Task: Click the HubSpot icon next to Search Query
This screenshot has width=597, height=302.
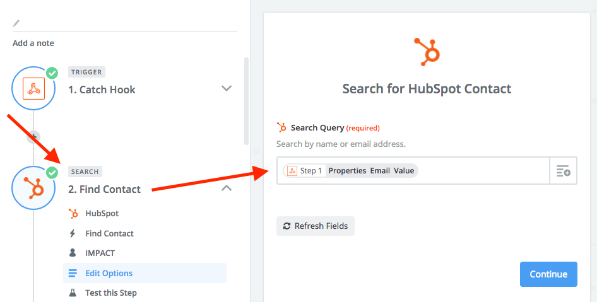Action: (281, 127)
